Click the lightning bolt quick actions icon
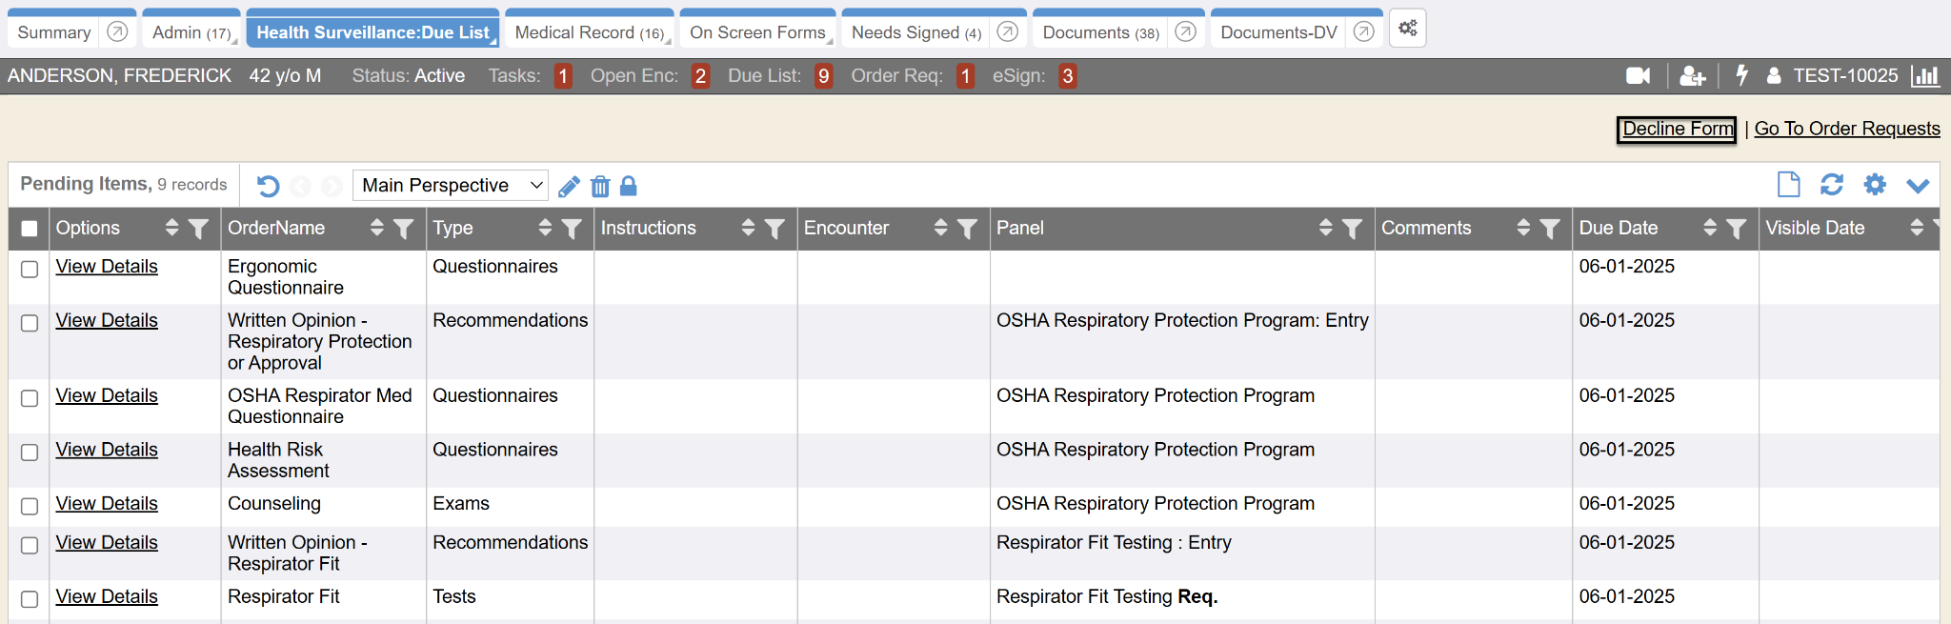The image size is (1951, 624). pos(1741,75)
